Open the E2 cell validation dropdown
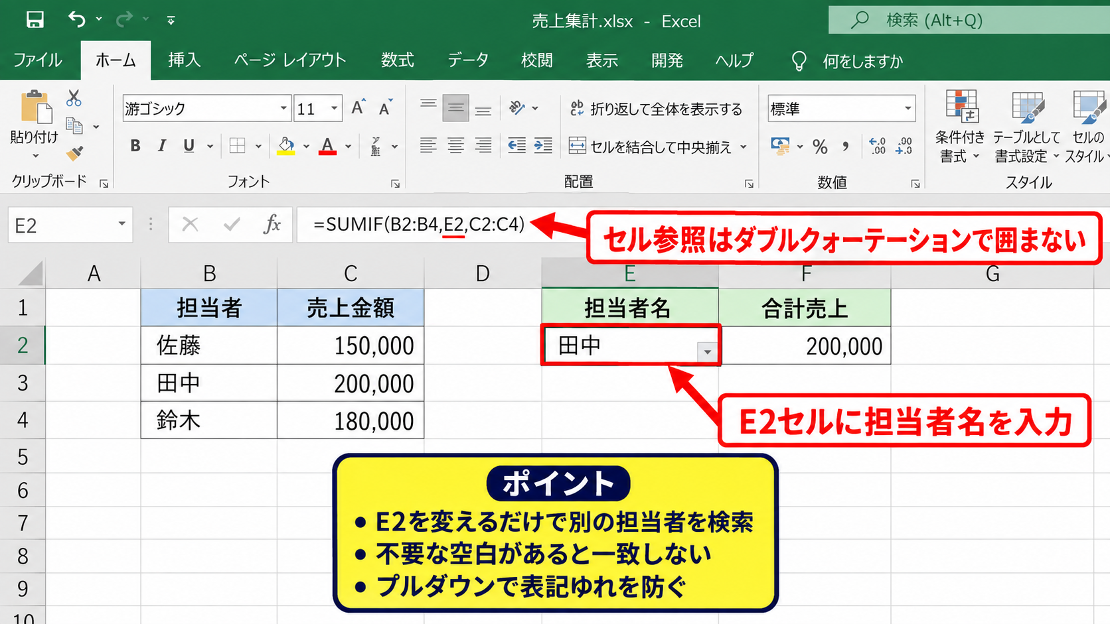 point(708,351)
